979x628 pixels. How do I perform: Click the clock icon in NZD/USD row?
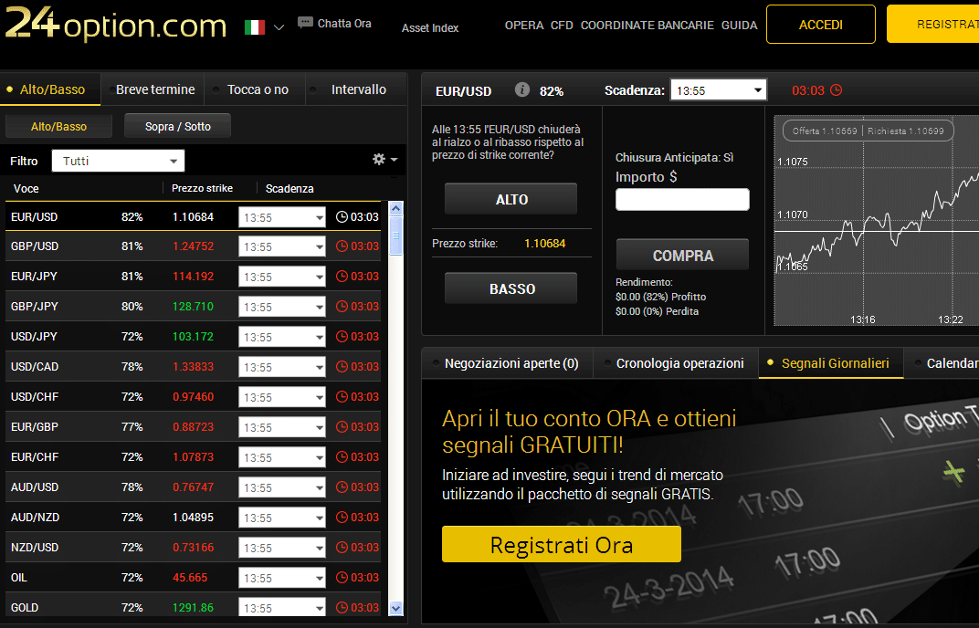point(342,548)
